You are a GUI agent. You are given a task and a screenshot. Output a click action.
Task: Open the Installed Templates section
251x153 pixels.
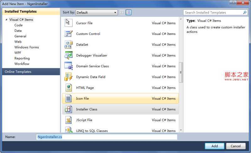click(x=31, y=12)
